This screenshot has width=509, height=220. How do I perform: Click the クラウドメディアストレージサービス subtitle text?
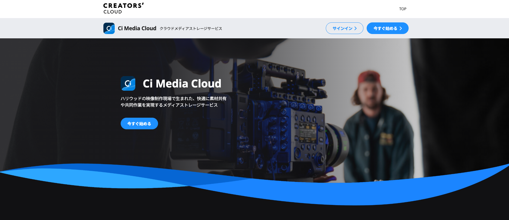[x=191, y=29]
